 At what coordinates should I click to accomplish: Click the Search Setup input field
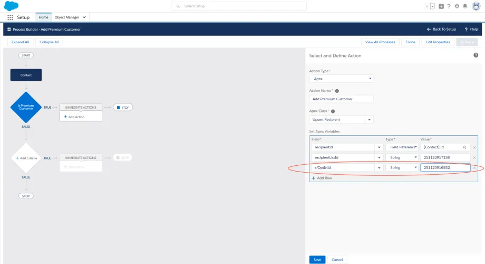click(x=239, y=6)
